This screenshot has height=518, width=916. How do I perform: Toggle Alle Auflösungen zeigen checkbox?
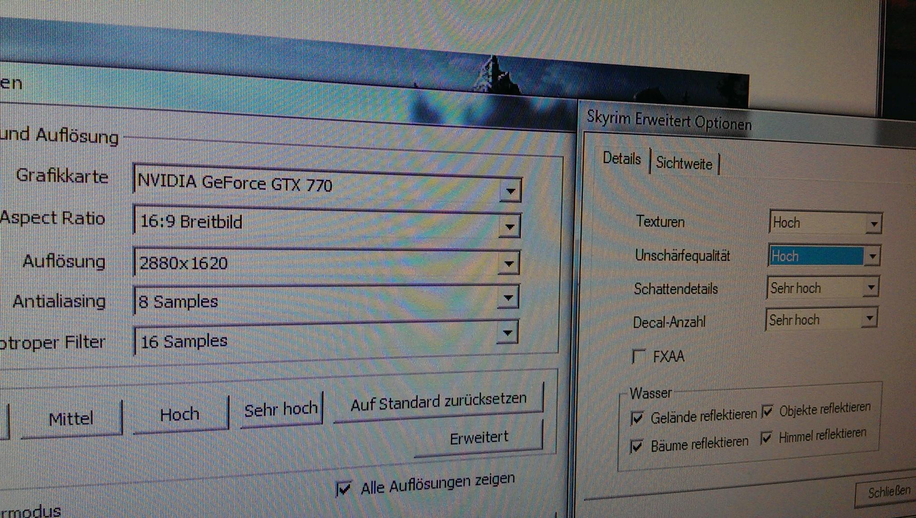pos(344,488)
